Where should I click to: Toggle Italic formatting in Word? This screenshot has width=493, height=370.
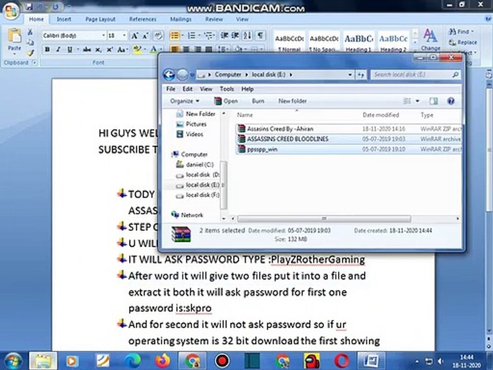[58, 49]
